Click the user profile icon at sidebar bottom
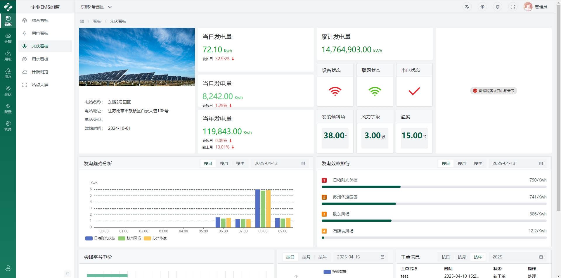561x278 pixels. pos(8,268)
